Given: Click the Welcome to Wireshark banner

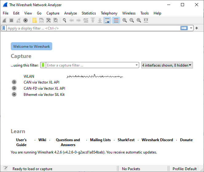Looking at the screenshot, I should (x=31, y=46).
